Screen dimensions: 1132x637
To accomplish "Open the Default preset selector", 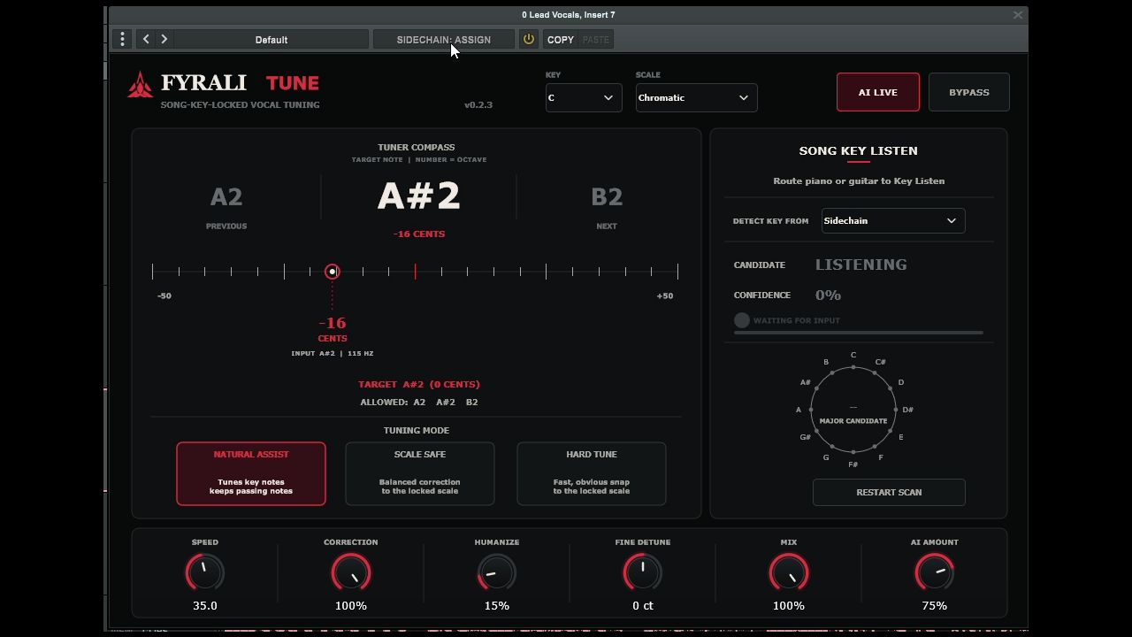I will click(272, 40).
